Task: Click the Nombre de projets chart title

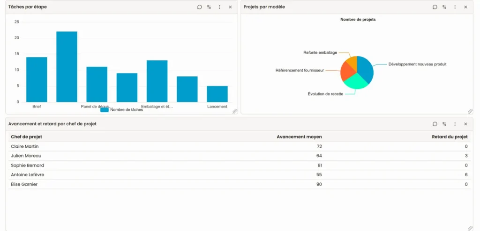Action: point(358,20)
